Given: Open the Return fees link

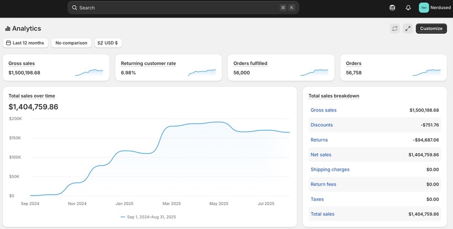Looking at the screenshot, I should 324,184.
